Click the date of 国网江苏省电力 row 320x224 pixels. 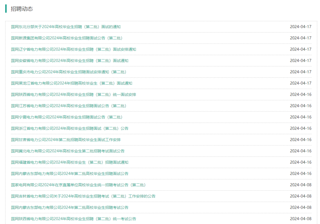click(x=301, y=106)
